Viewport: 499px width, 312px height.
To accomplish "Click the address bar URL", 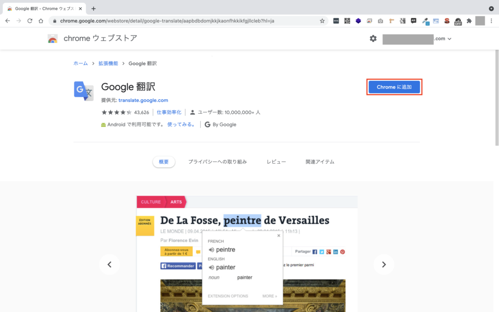I will coord(167,20).
